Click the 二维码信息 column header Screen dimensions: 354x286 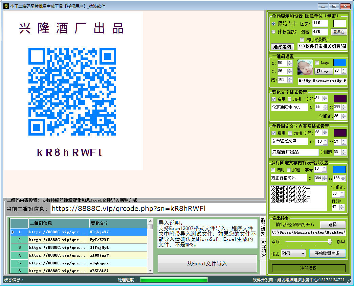(59, 223)
